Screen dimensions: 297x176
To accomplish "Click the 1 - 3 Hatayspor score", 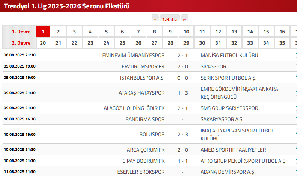I will pos(183,93).
